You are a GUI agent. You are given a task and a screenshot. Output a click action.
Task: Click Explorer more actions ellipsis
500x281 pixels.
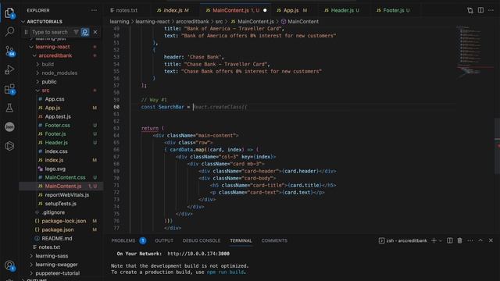point(94,10)
